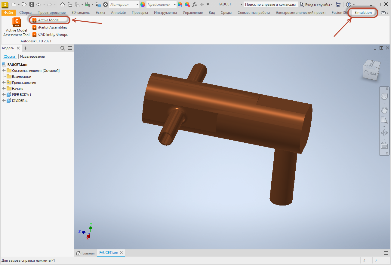Click the Orbit navigation icon
Image resolution: width=391 pixels, height=265 pixels.
(x=384, y=133)
